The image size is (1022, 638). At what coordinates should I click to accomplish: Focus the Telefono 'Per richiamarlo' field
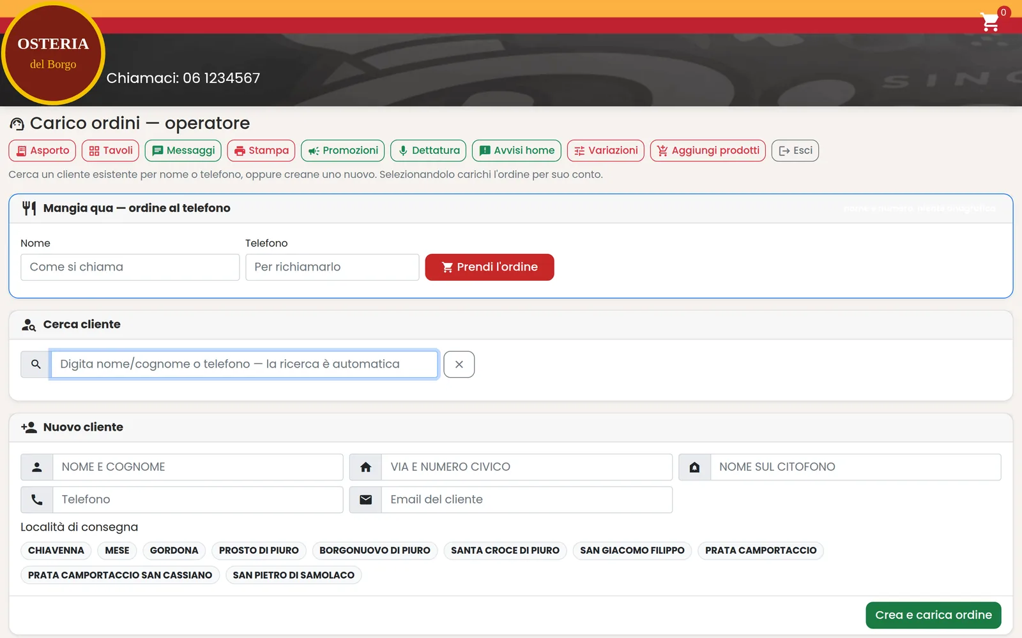pyautogui.click(x=332, y=267)
